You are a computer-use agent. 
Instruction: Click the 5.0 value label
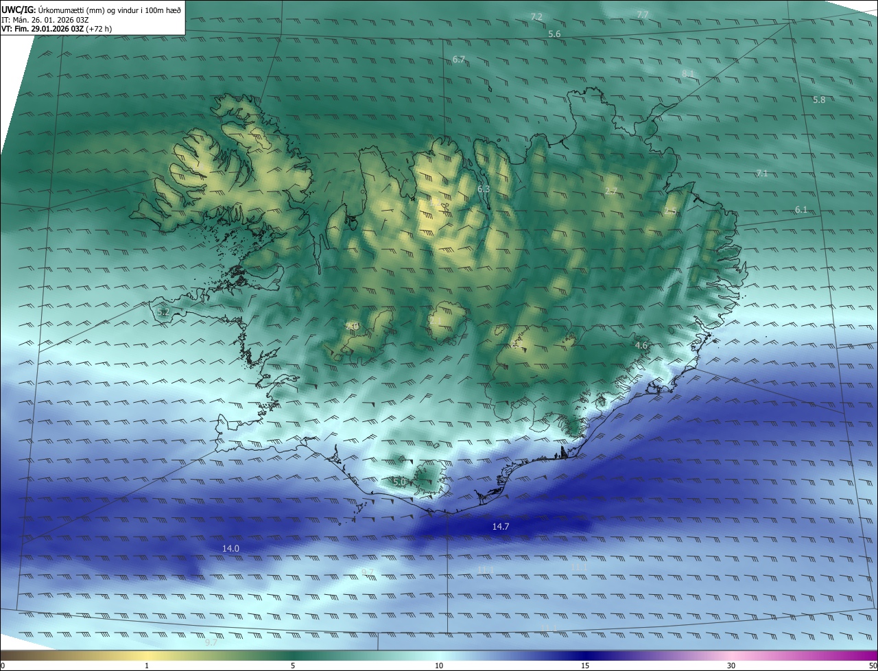[x=399, y=482]
